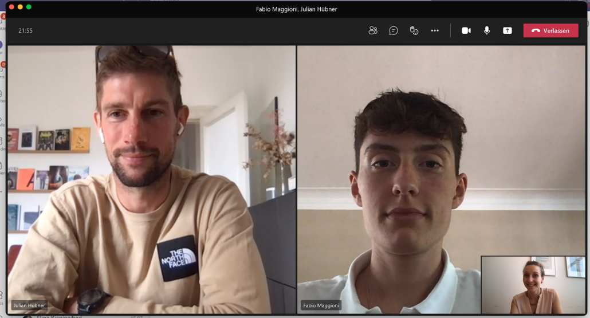
Task: Select Fabio Maggioni's video tile
Action: 441,179
